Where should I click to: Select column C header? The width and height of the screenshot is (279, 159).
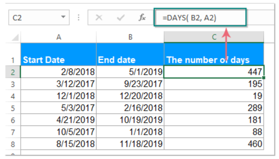214,37
